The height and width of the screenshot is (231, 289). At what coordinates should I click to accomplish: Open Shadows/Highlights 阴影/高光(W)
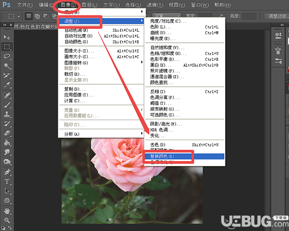[x=184, y=124]
